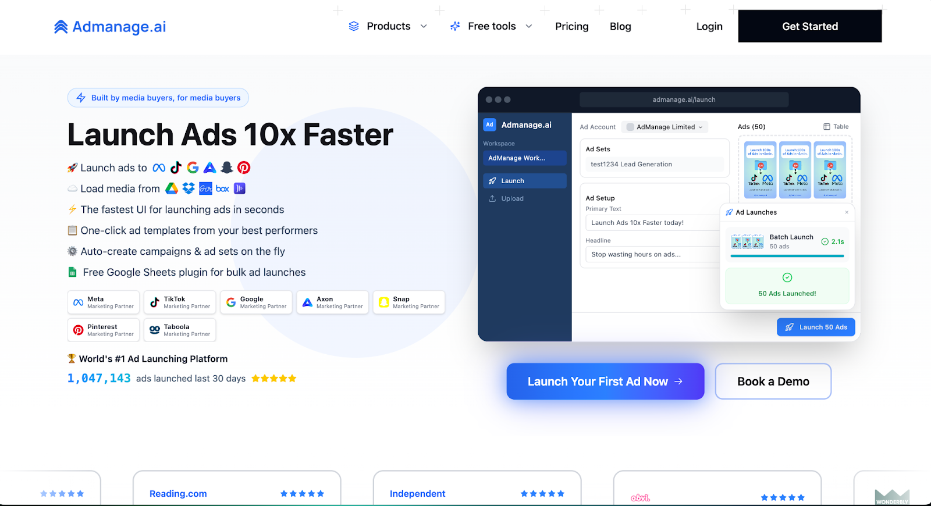Click the Launch rocket icon in the mockup sidebar
Image resolution: width=931 pixels, height=506 pixels.
pyautogui.click(x=492, y=181)
